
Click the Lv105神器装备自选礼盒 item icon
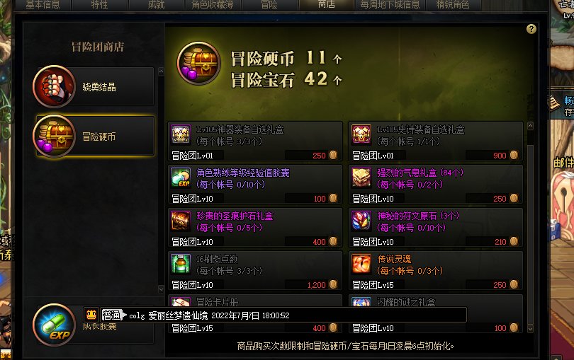tap(181, 134)
